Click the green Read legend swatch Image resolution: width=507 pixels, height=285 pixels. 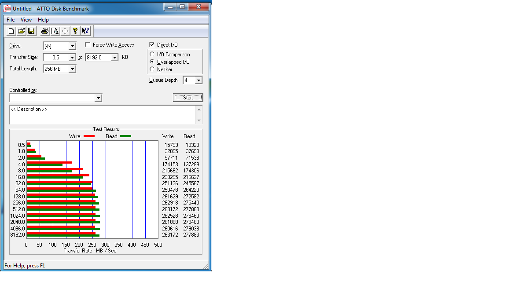point(126,136)
